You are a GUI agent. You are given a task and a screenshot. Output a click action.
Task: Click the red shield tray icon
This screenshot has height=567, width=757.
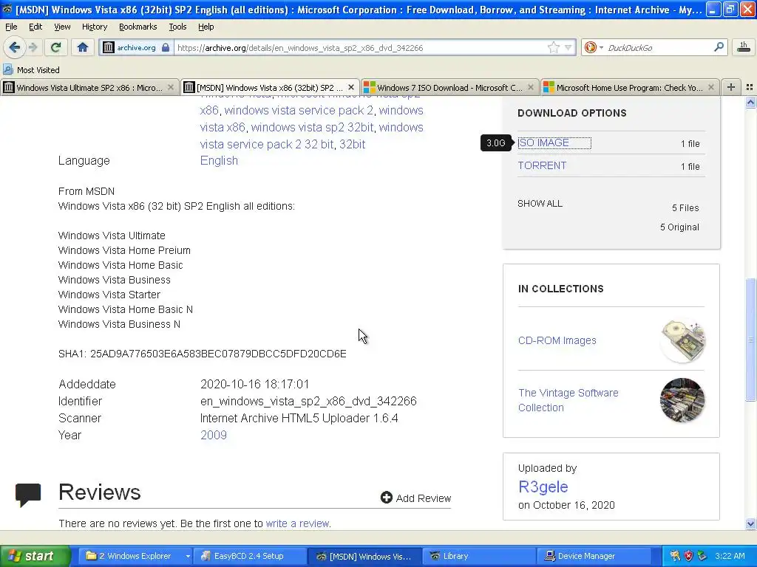click(688, 556)
